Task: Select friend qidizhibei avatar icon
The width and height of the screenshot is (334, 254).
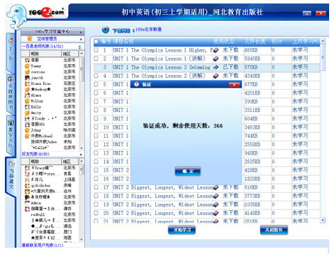Action: pos(27,186)
